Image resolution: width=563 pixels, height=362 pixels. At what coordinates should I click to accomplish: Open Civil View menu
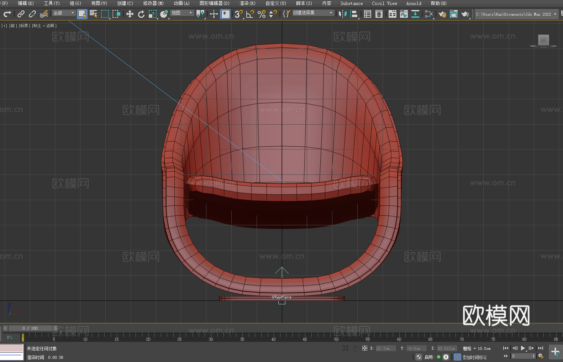[x=384, y=3]
